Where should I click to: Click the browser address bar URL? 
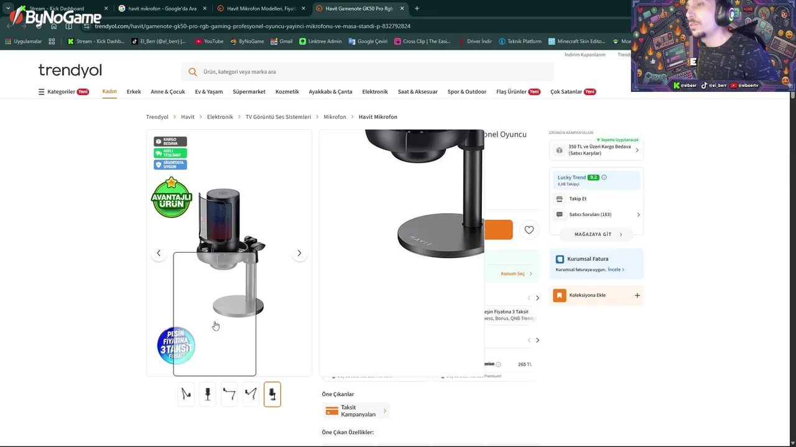pyautogui.click(x=252, y=26)
